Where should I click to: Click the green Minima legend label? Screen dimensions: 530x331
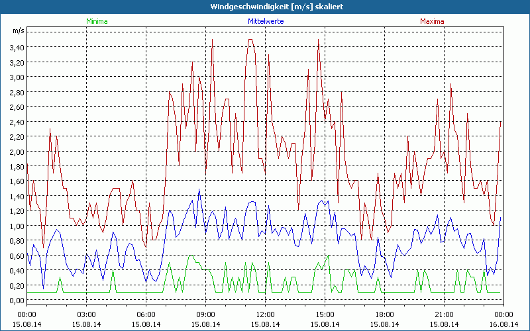pyautogui.click(x=97, y=21)
